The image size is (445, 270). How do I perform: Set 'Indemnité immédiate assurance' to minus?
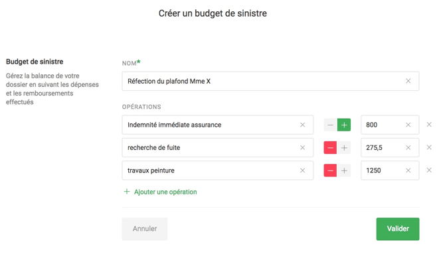click(x=330, y=125)
